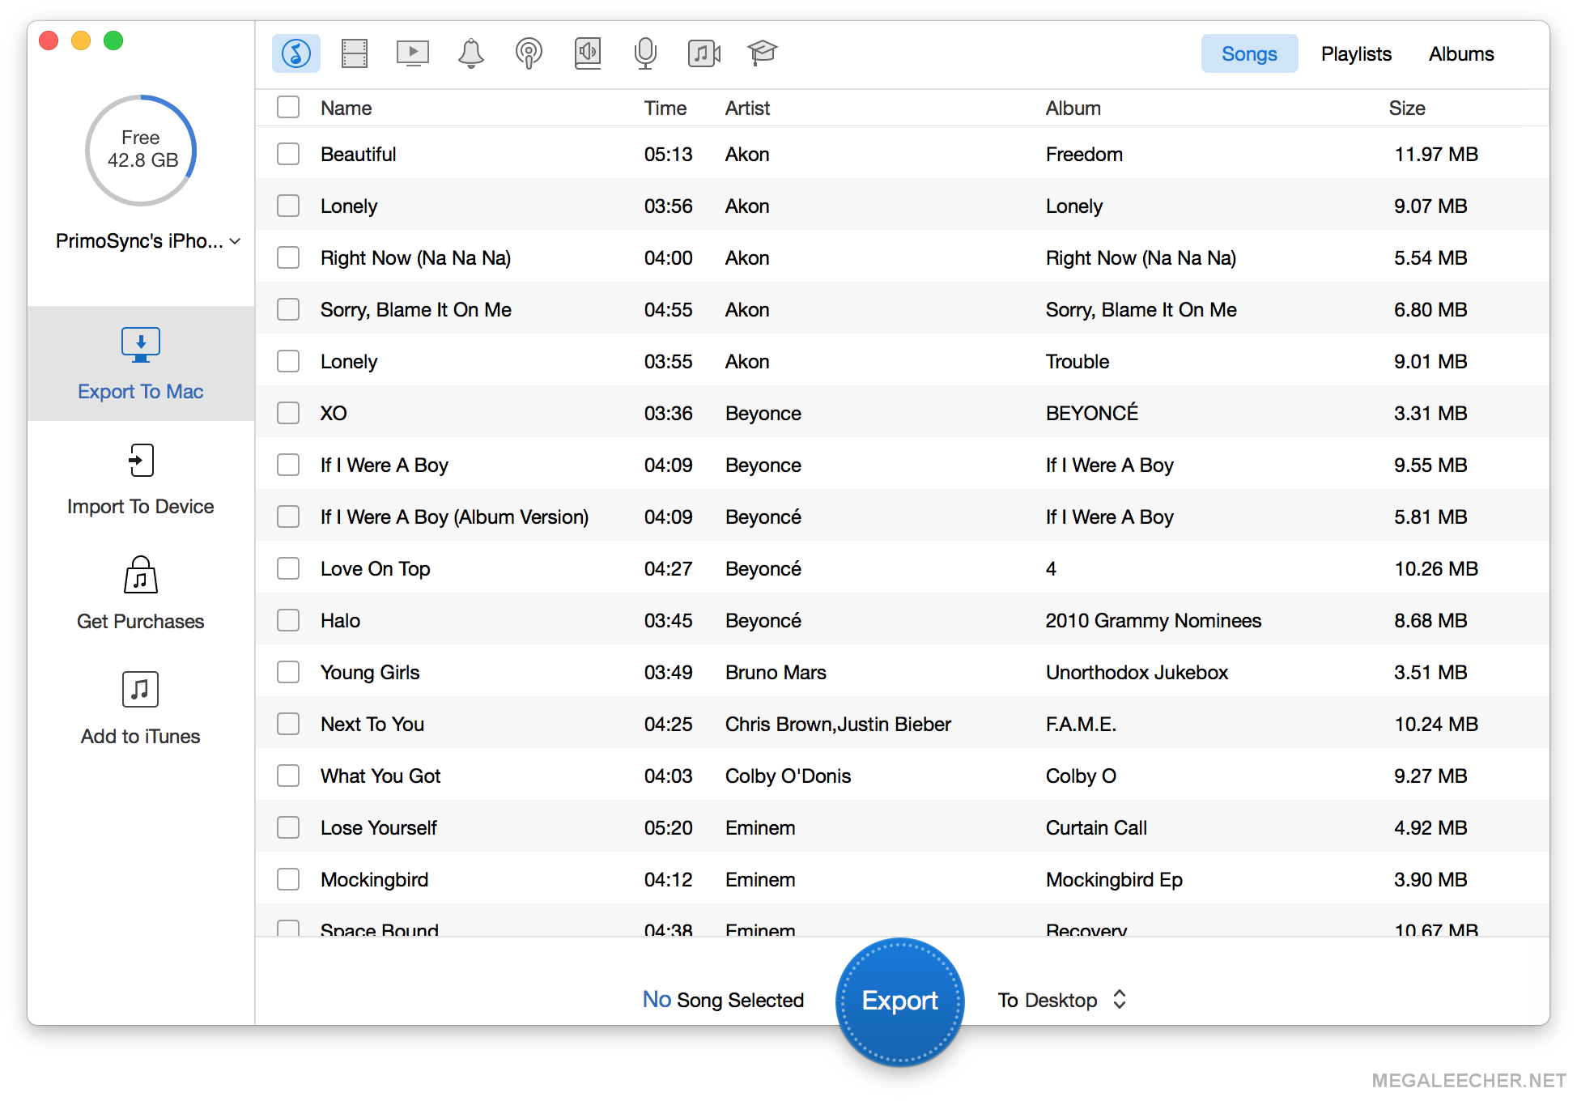Click the Add to iTunes note icon
The image size is (1577, 1101).
click(x=141, y=690)
